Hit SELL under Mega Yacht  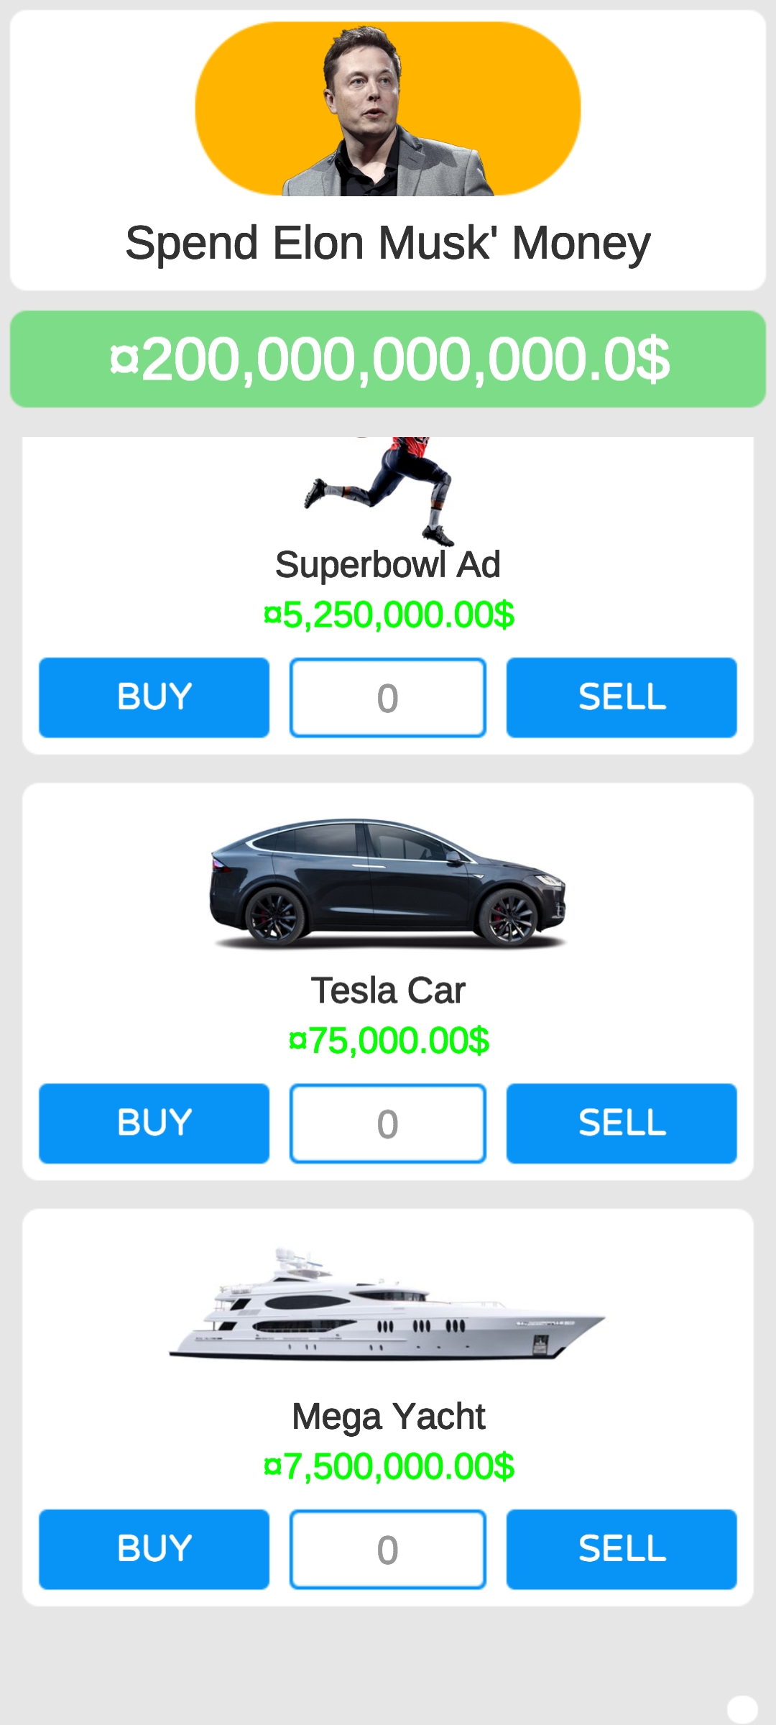[622, 1549]
